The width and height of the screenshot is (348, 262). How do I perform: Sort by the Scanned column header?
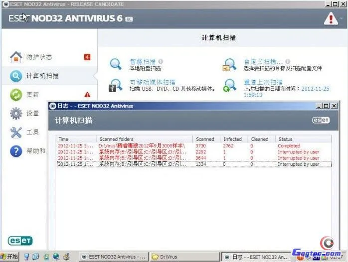click(x=206, y=139)
